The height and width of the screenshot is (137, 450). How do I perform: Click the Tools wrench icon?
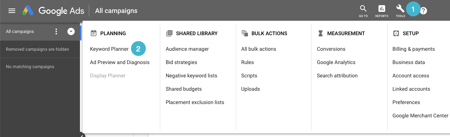[400, 10]
